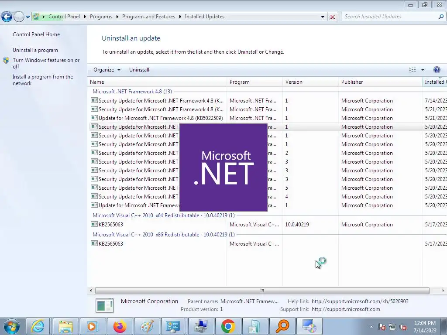
Task: Switch to Control Panel taskbar button
Action: coord(173,326)
